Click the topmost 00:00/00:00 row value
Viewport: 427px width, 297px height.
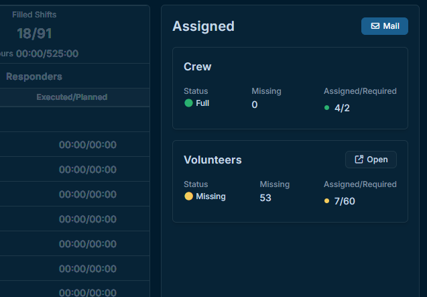point(87,144)
